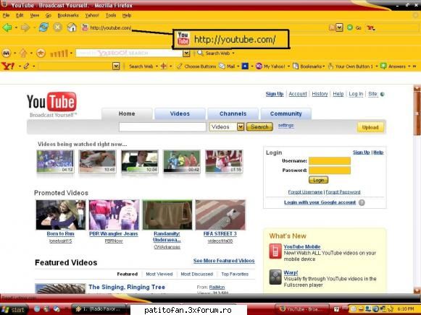Switch to the Channels tab

[233, 113]
